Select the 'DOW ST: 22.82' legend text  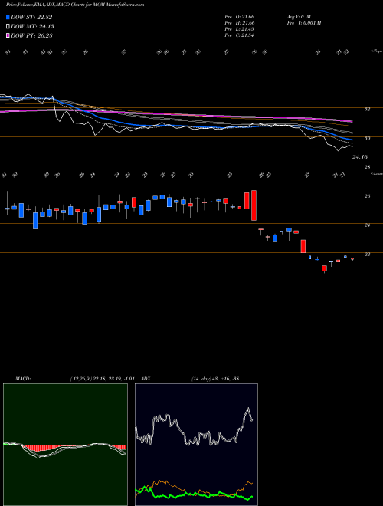click(x=31, y=17)
